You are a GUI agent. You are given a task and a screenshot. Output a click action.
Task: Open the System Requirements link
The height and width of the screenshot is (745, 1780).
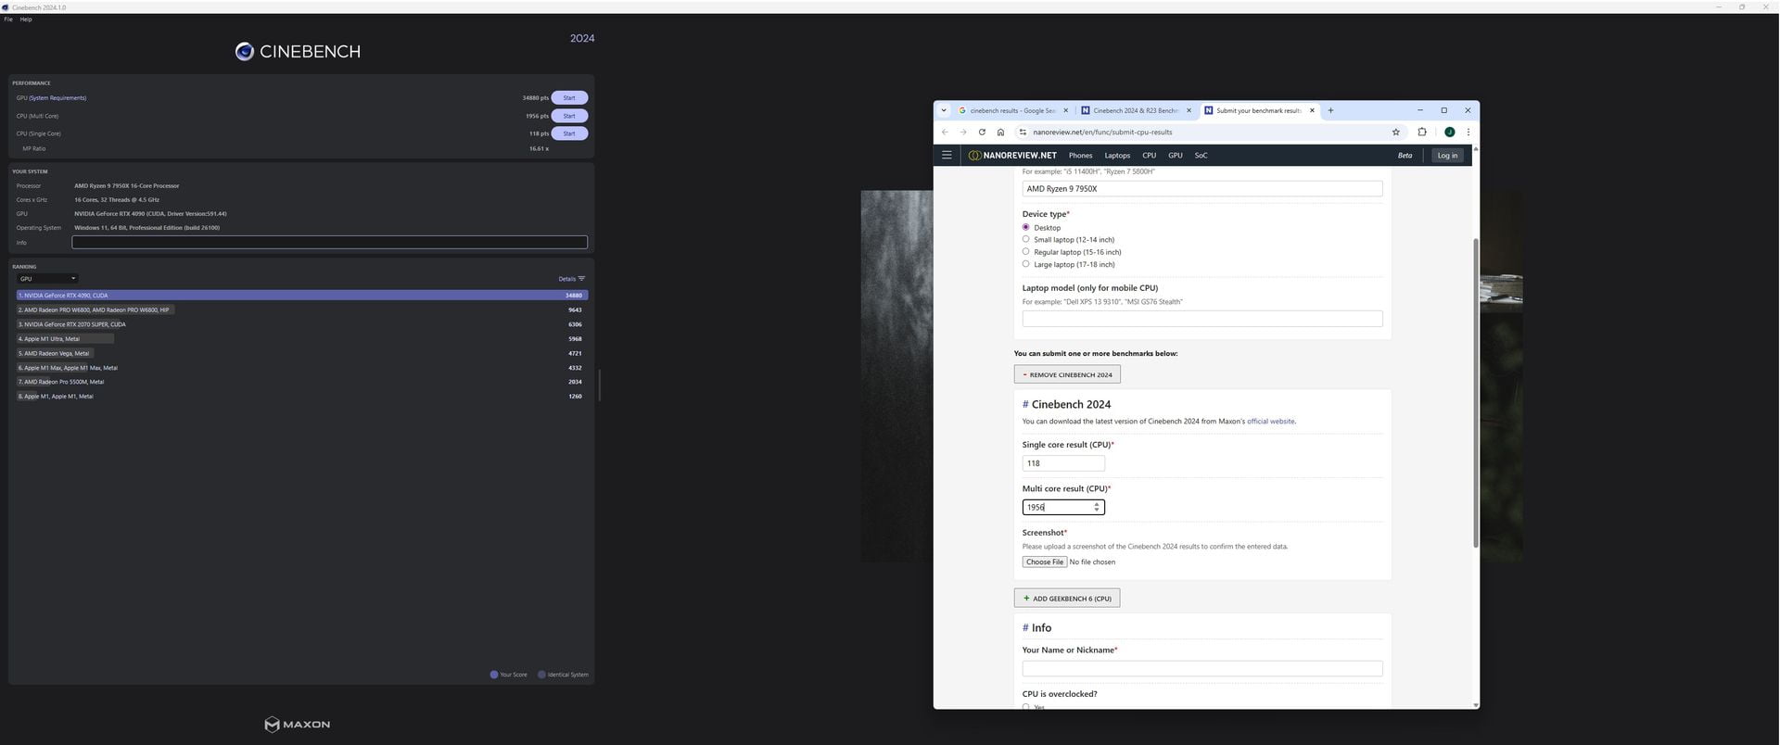[57, 97]
